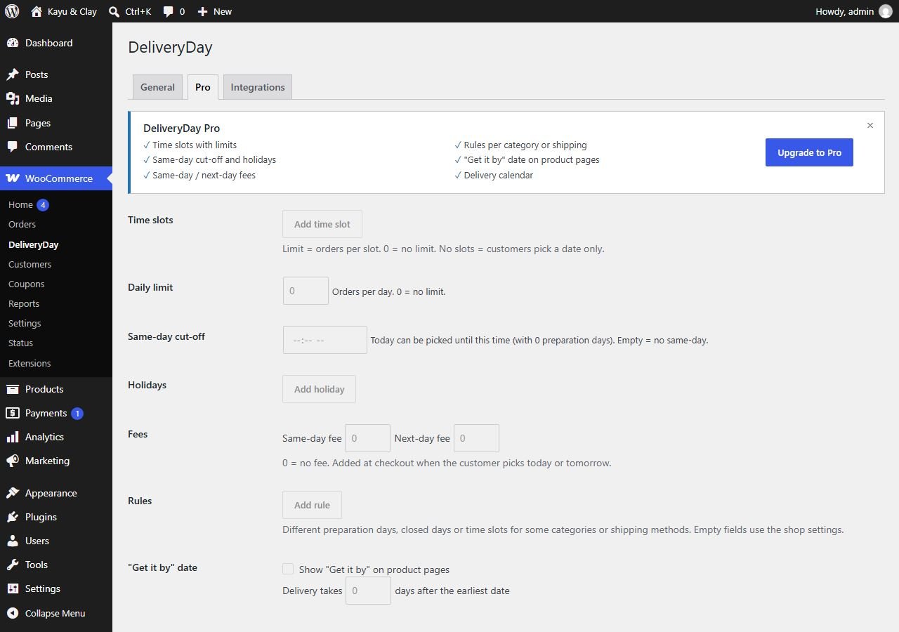Open the Analytics bar chart icon
899x632 pixels.
[x=13, y=437]
